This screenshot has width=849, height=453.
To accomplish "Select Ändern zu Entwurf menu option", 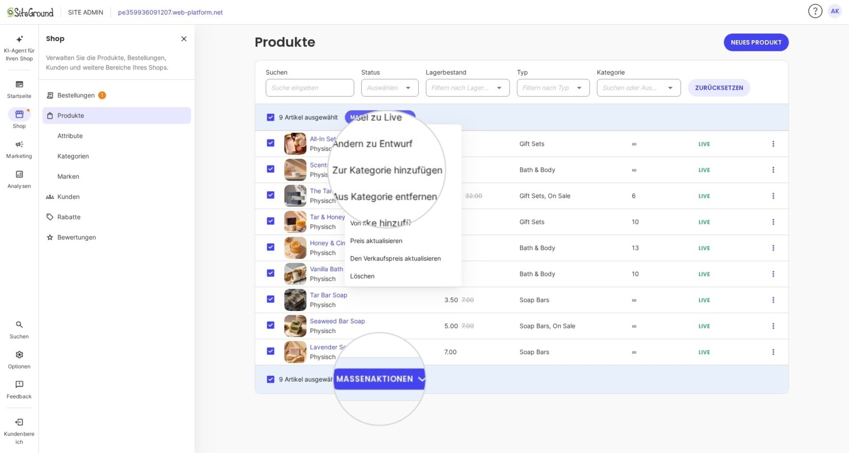I will (372, 144).
